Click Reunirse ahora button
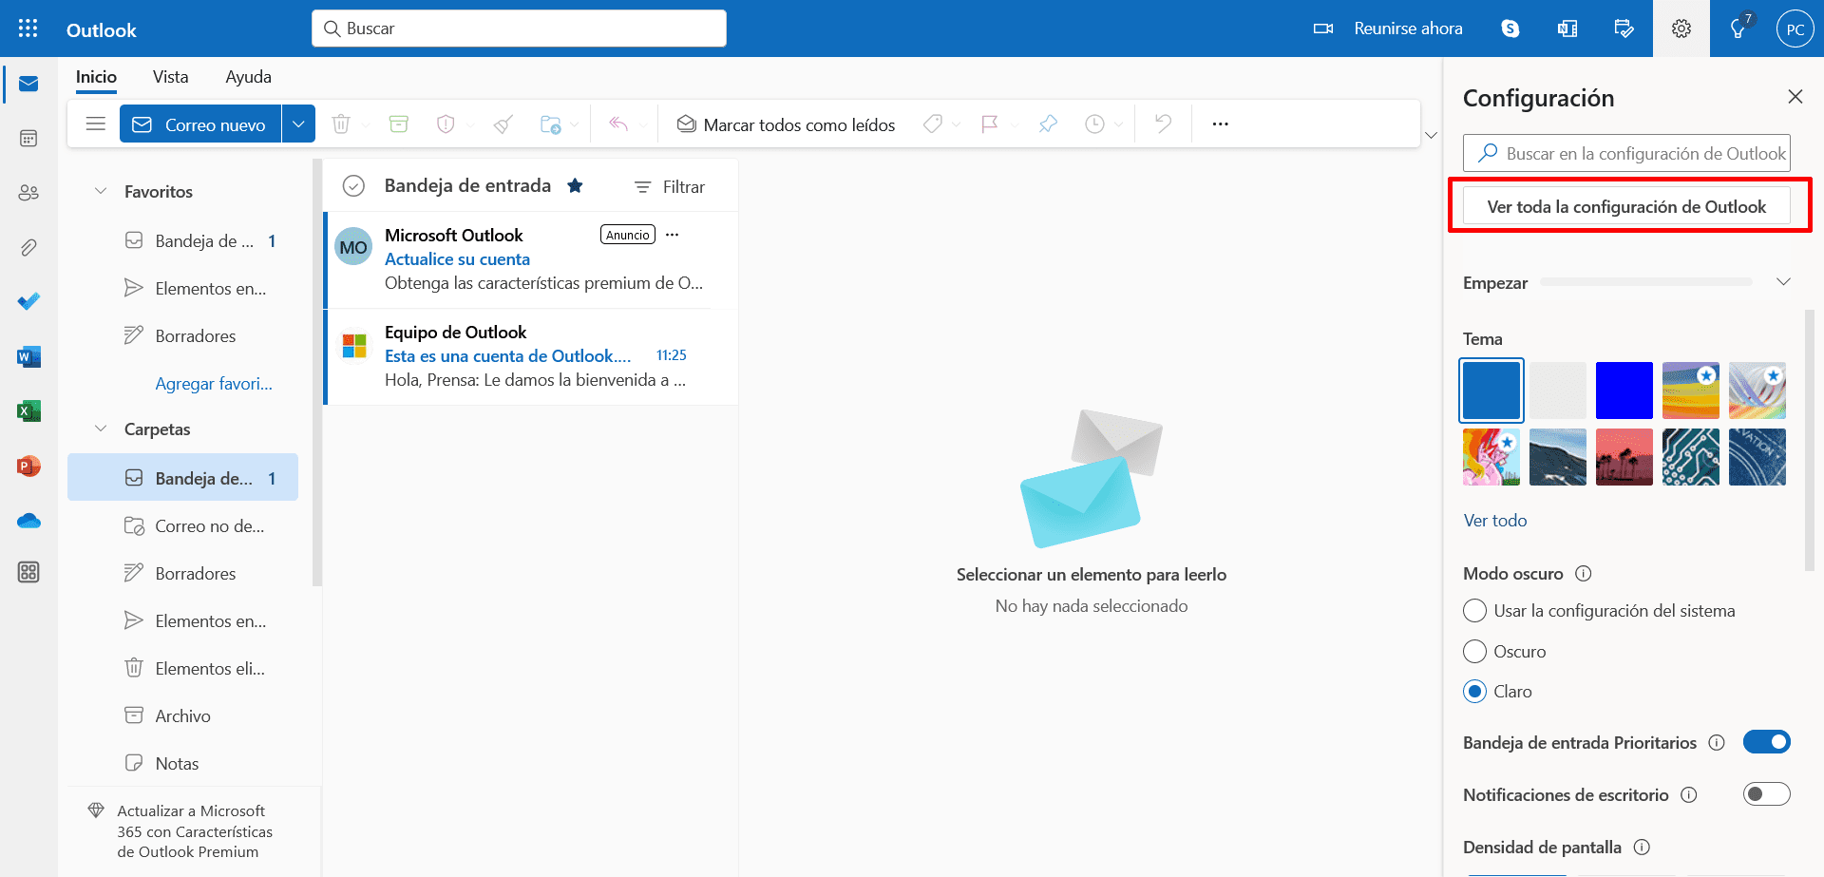This screenshot has width=1824, height=877. click(x=1388, y=29)
